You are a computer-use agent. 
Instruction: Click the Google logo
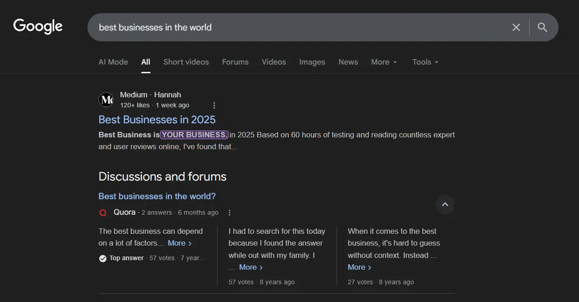(38, 27)
